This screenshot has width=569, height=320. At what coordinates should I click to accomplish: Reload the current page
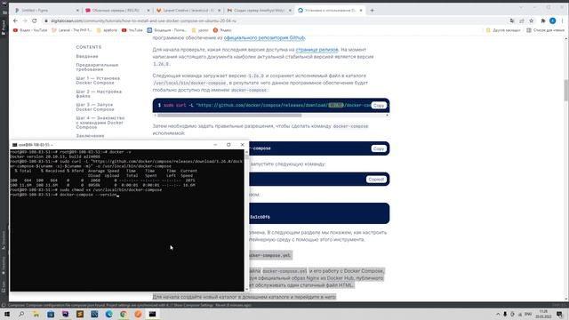(x=35, y=20)
